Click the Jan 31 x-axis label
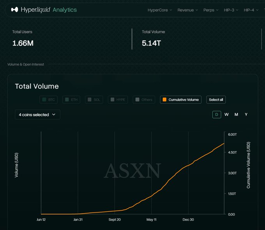This screenshot has width=265, height=230. click(x=78, y=220)
